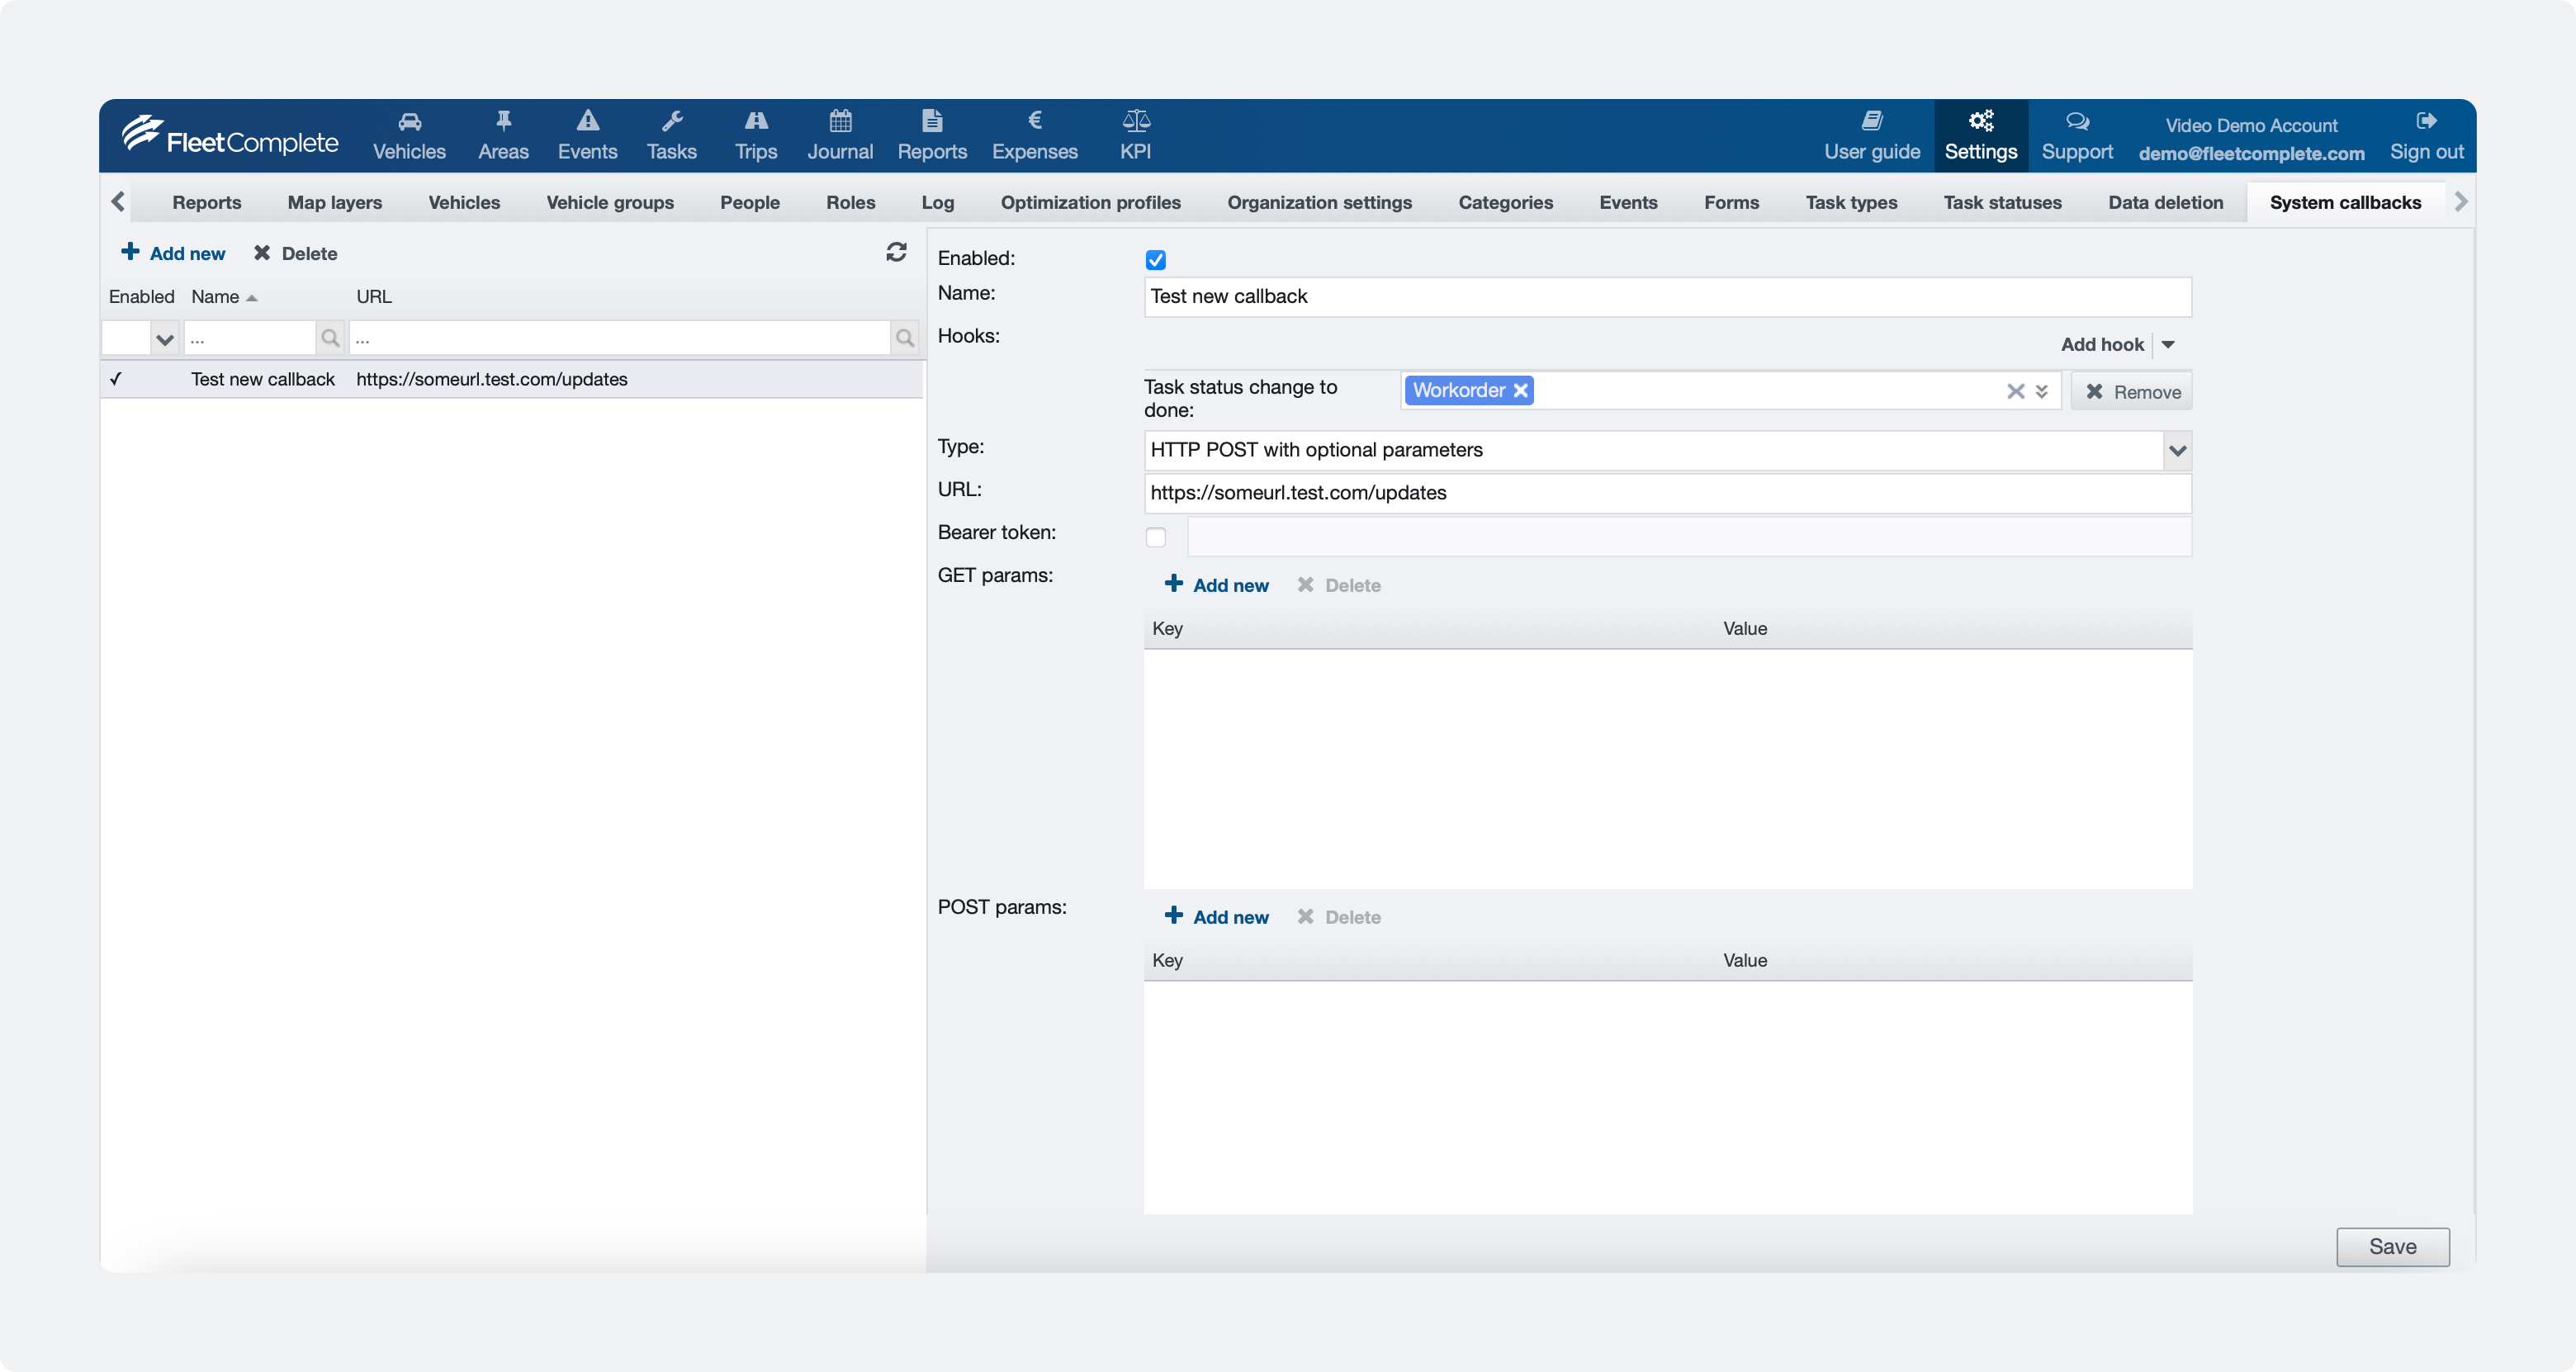2576x1372 pixels.
Task: Expand the task types multiselect chevron
Action: tap(2042, 391)
